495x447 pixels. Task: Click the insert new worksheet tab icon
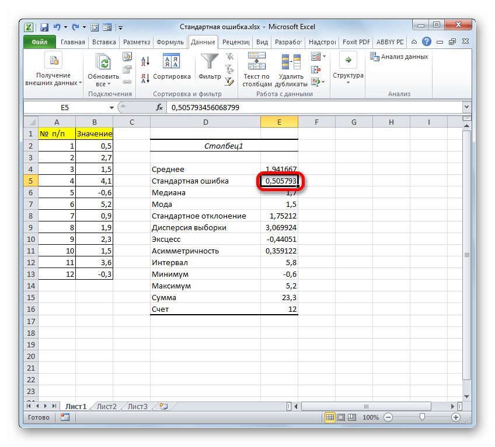pos(163,406)
